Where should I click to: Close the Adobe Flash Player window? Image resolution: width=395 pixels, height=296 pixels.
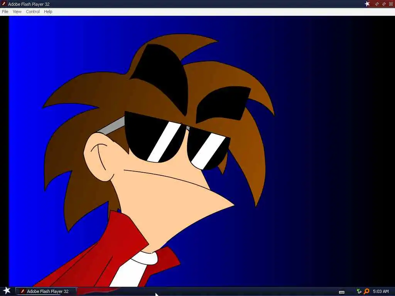[x=391, y=4]
